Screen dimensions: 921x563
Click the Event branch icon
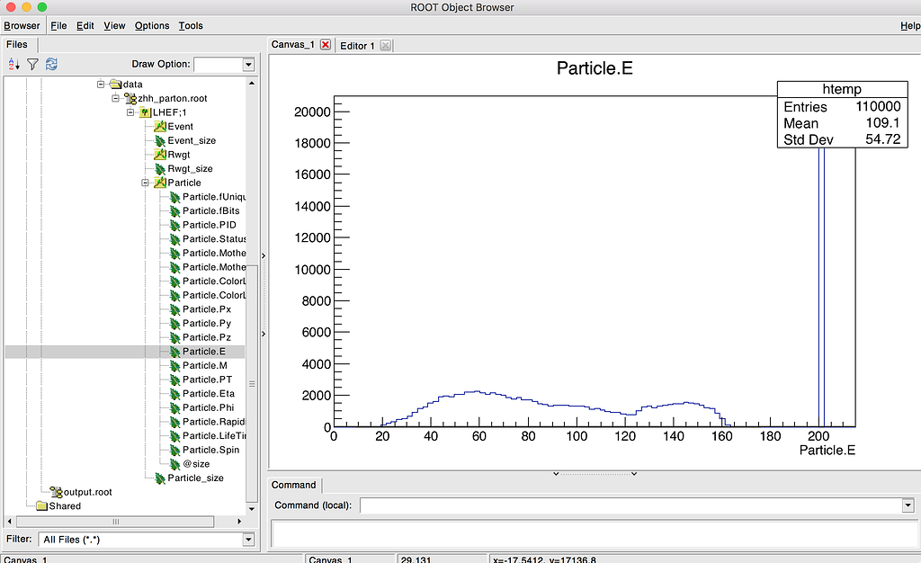tap(160, 127)
